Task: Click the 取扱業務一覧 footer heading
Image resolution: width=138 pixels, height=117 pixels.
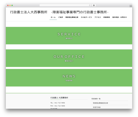Action: [96, 99]
